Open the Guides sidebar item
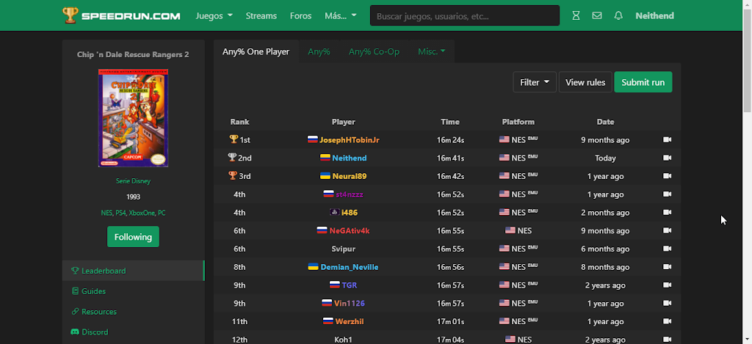Viewport: 752px width, 344px height. click(x=134, y=291)
